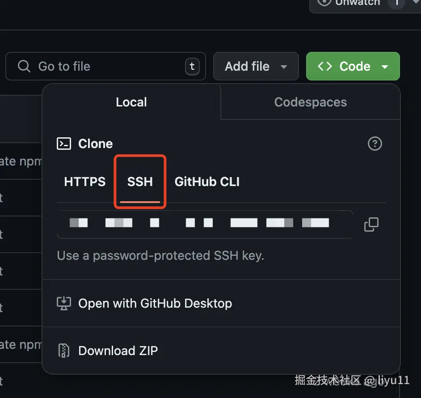Select the Local tab
The image size is (421, 398).
131,102
